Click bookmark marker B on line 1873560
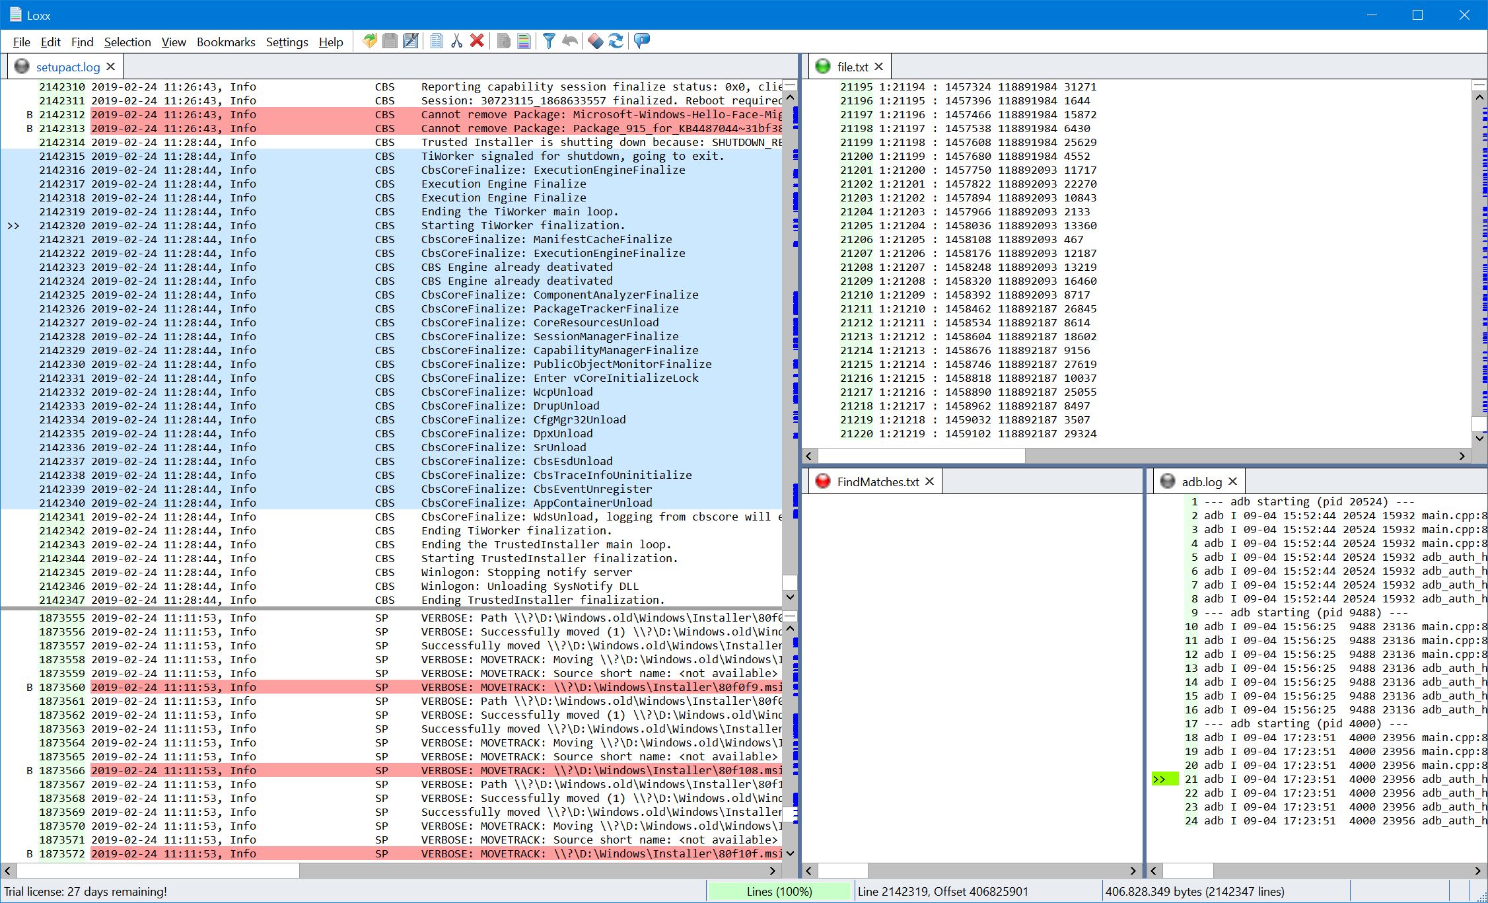This screenshot has width=1488, height=903. (x=30, y=687)
